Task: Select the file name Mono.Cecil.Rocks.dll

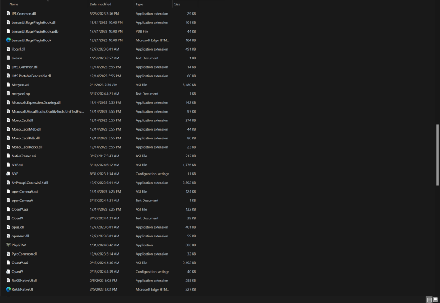Action: (x=27, y=147)
